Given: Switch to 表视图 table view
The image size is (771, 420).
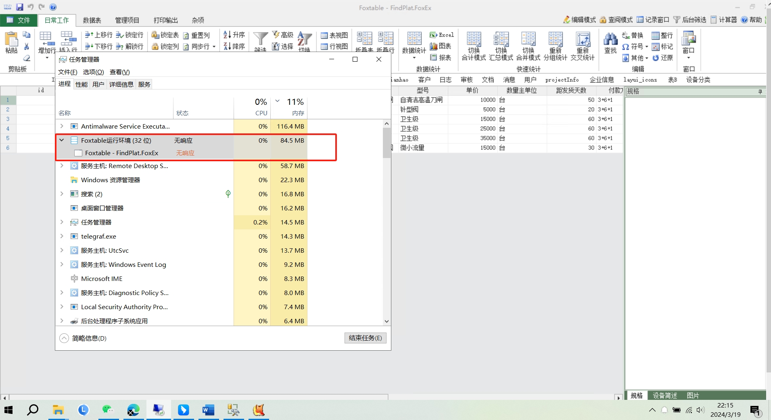Looking at the screenshot, I should (334, 35).
